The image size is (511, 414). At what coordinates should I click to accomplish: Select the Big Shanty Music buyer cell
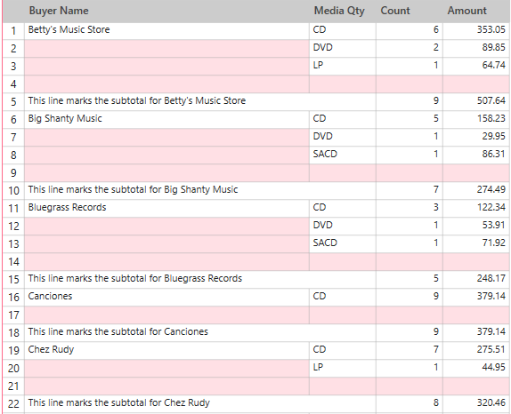click(166, 119)
